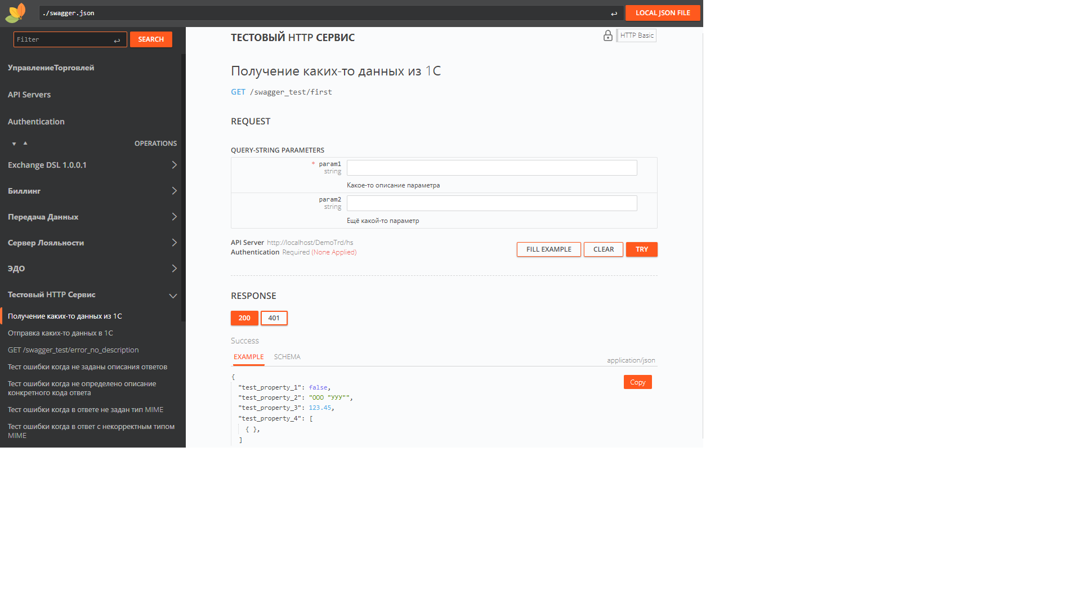
Task: Open Отправка каких-то данных в 1С operation
Action: (60, 333)
